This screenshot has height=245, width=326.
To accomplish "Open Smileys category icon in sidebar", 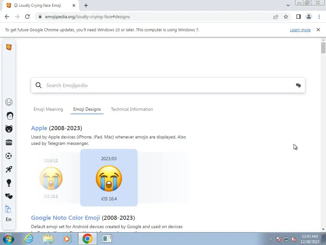I will (9, 102).
